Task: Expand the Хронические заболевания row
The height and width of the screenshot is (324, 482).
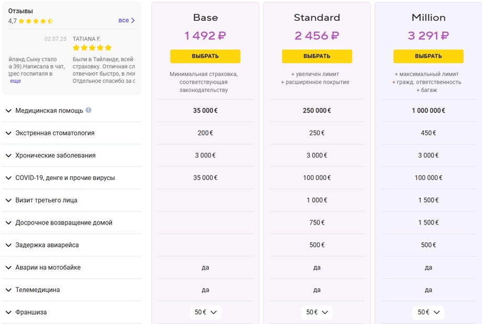Action: pos(71,155)
